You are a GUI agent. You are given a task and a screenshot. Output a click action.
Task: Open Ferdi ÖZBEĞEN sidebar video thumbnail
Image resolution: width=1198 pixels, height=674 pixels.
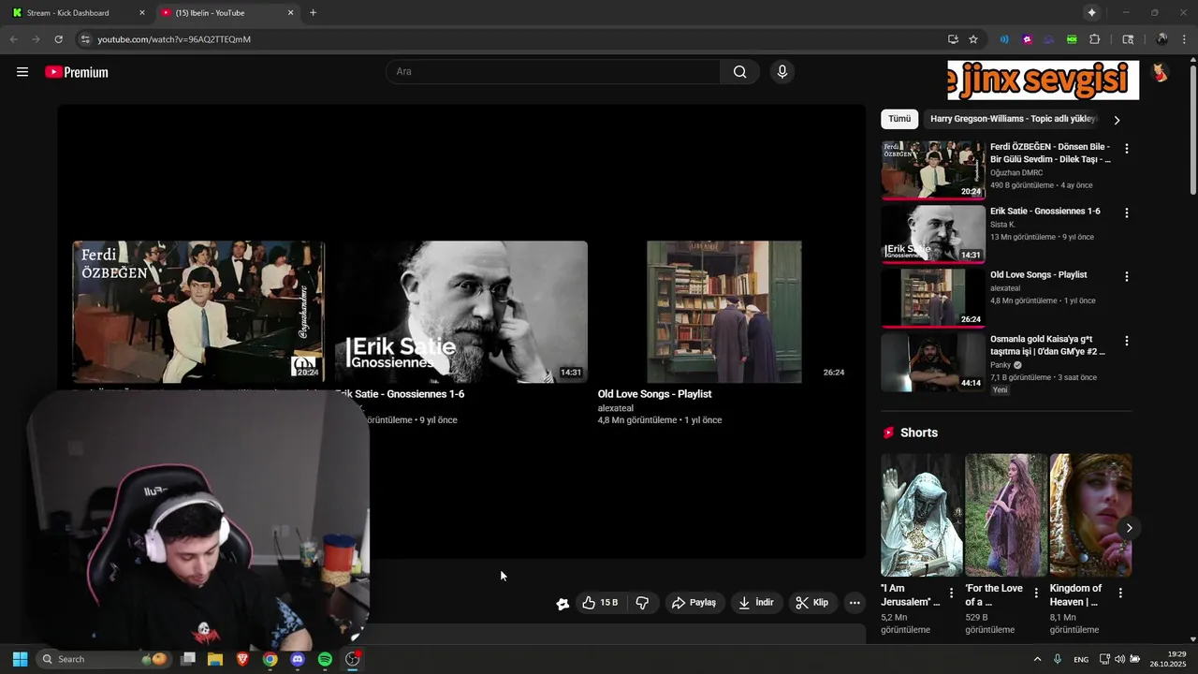point(933,169)
